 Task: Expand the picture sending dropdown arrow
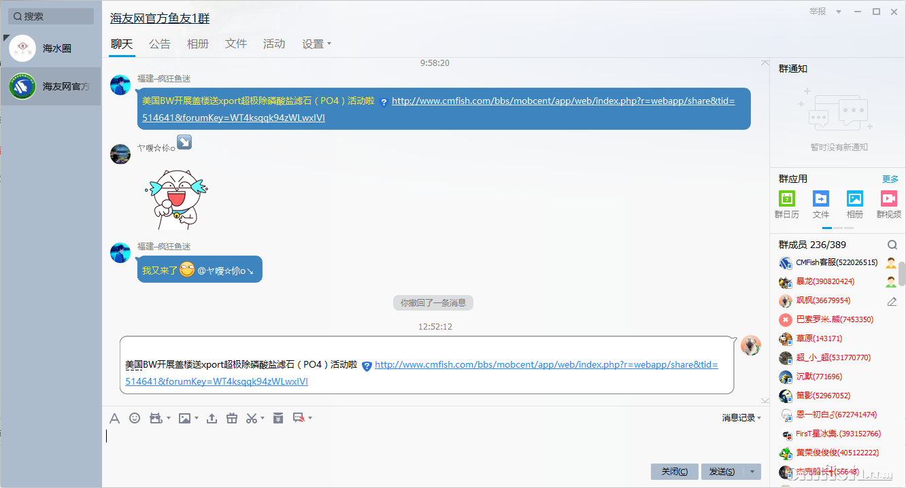click(x=197, y=419)
